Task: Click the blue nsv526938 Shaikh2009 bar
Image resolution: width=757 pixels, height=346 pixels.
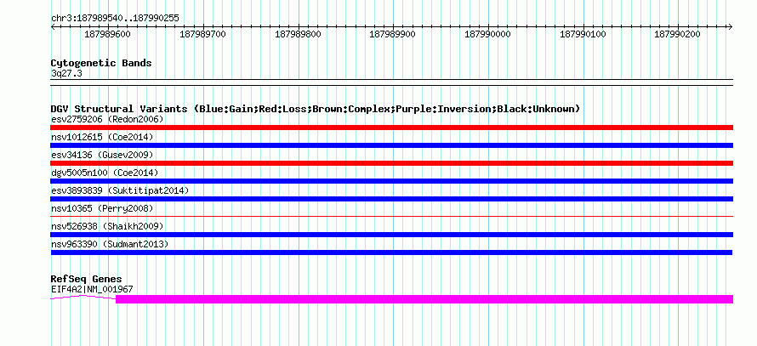Action: click(x=391, y=235)
